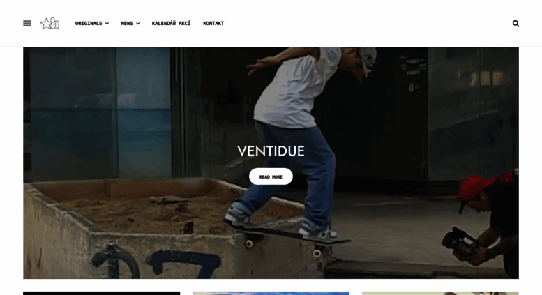This screenshot has width=542, height=295.
Task: Go to KALENDÁŘ AKCÍ page
Action: coord(171,23)
